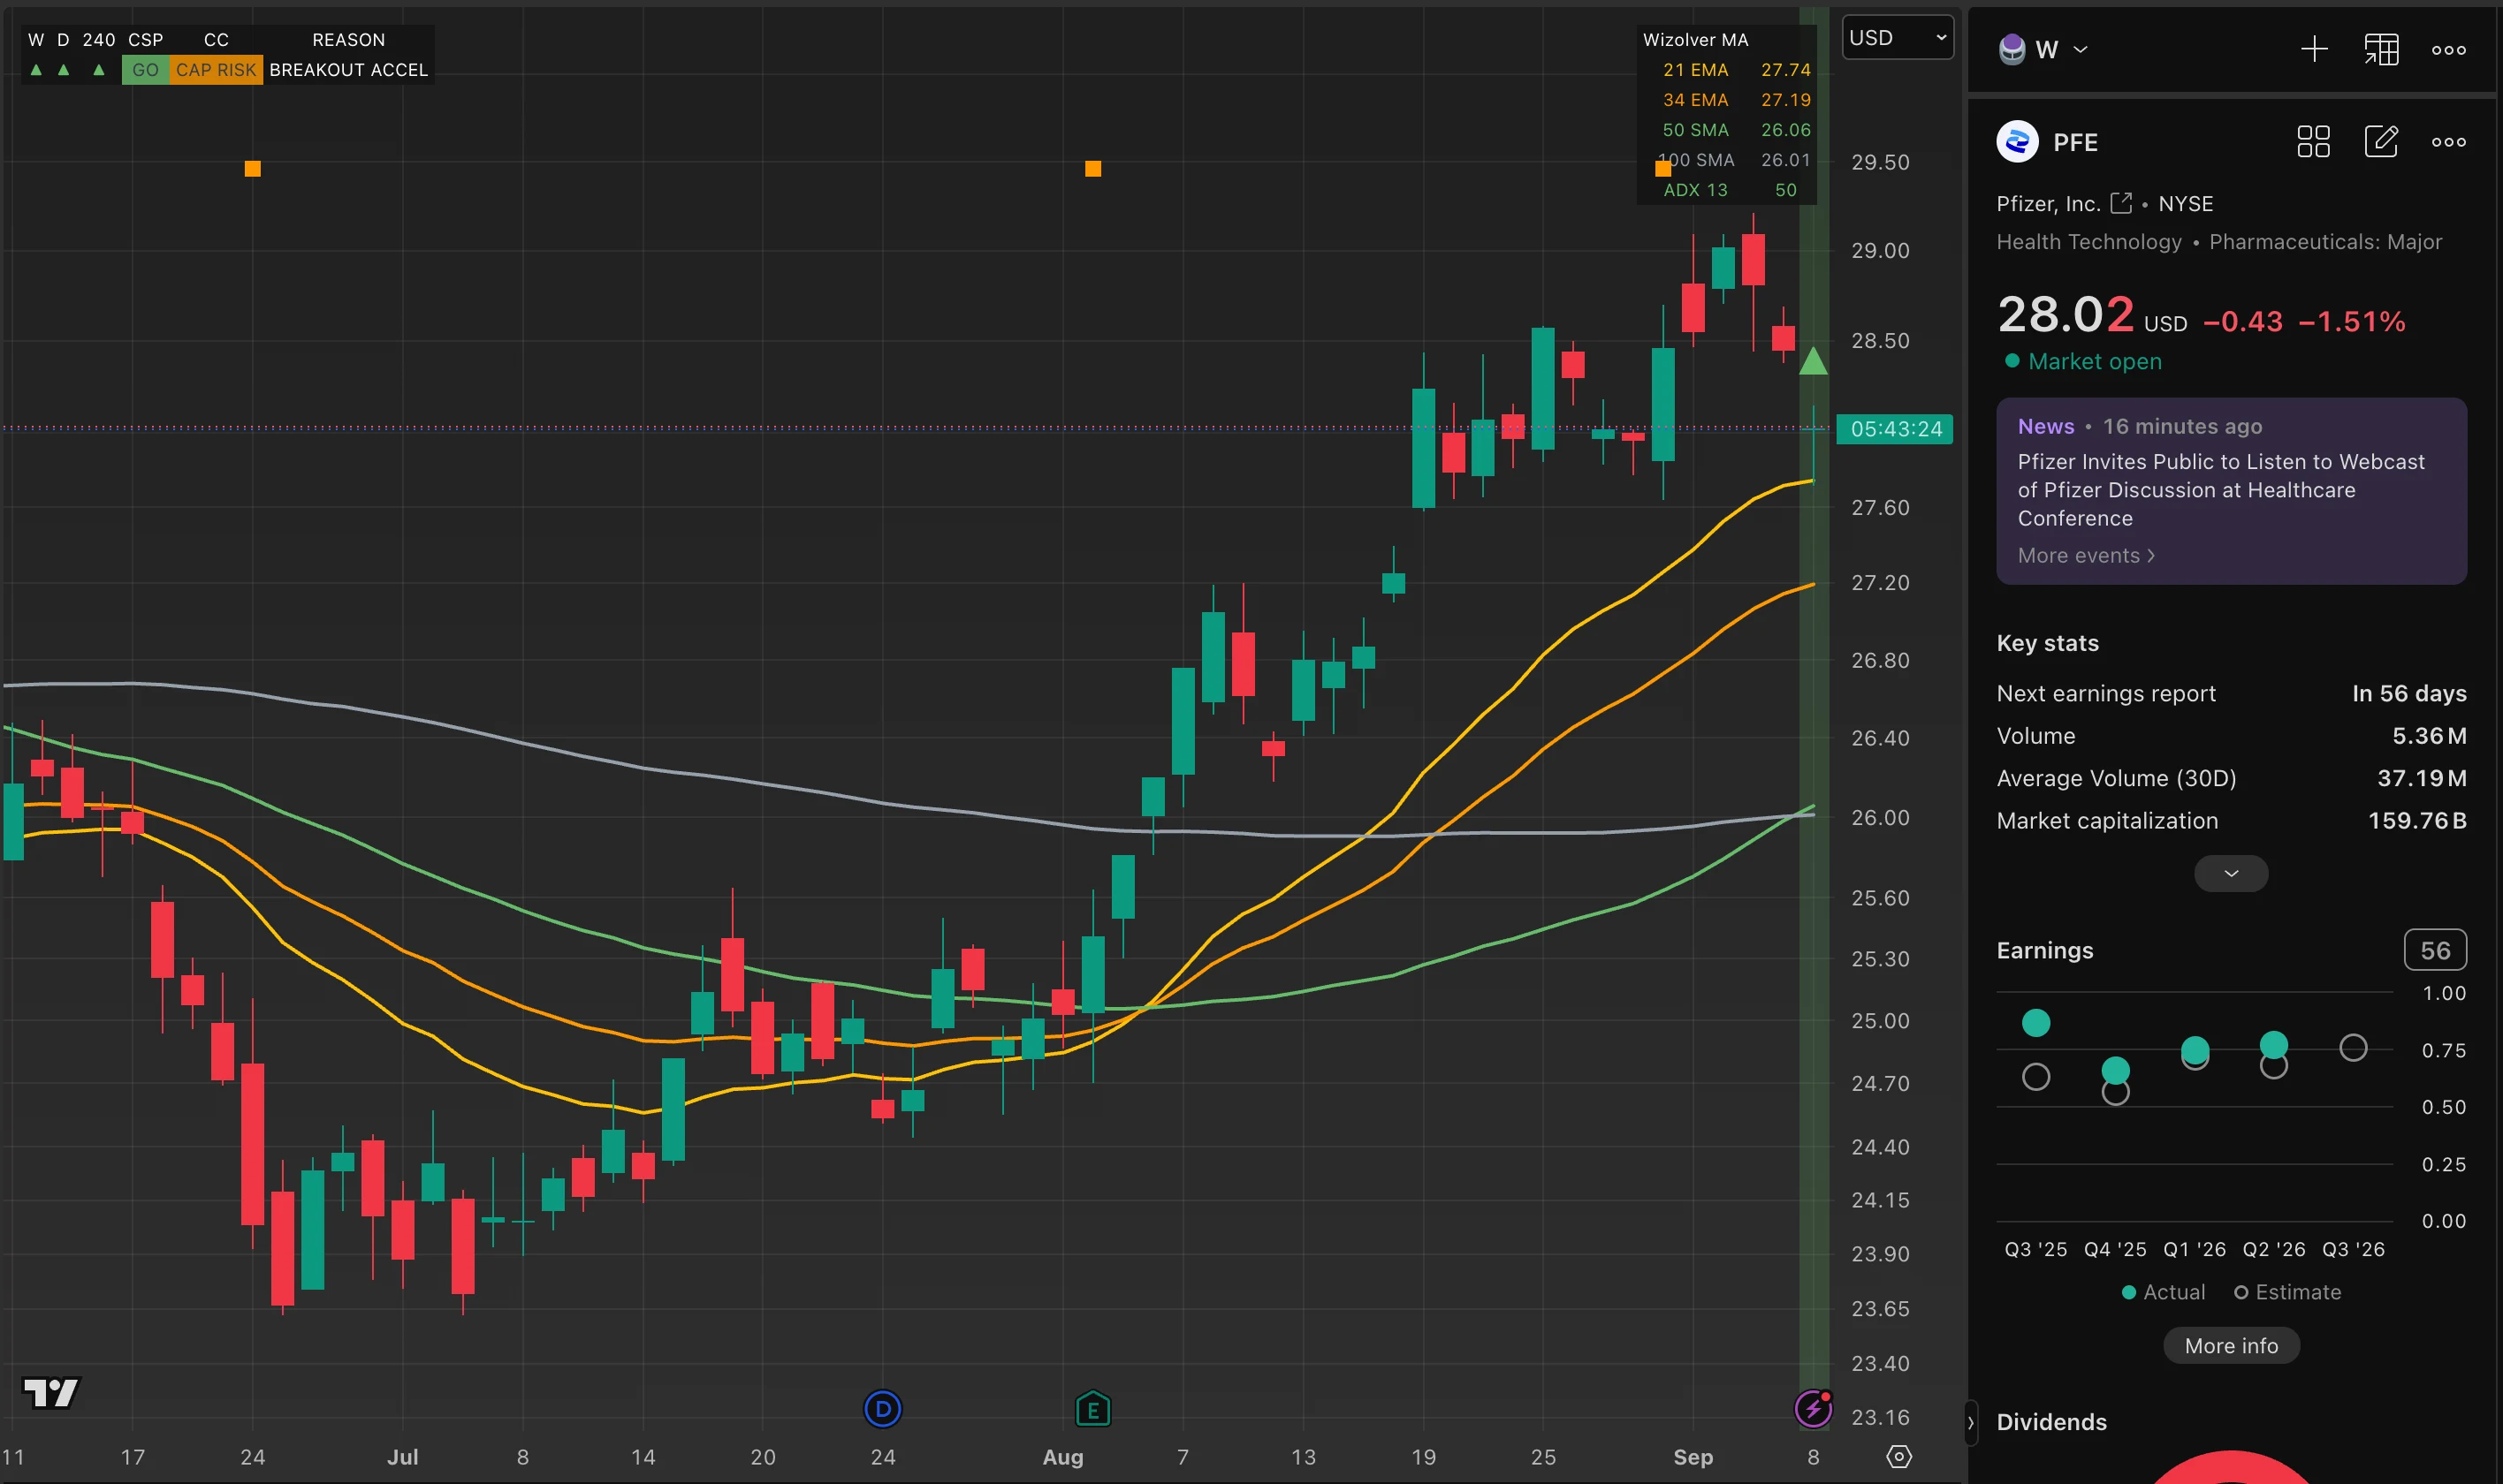Click the PFE grid layout icon
This screenshot has height=1484, width=2503.
[x=2313, y=142]
